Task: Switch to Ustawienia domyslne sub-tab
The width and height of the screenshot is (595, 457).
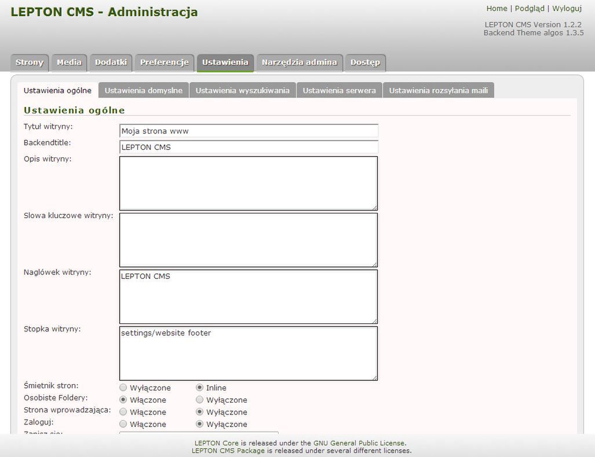Action: click(144, 91)
